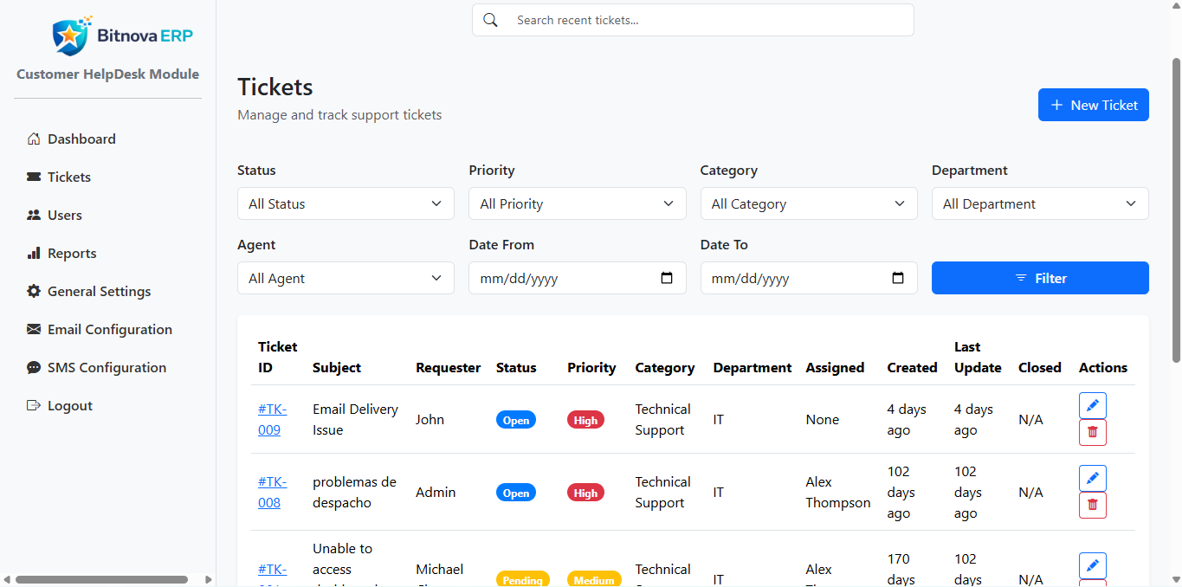Click the magnifier icon in the search bar

click(491, 20)
